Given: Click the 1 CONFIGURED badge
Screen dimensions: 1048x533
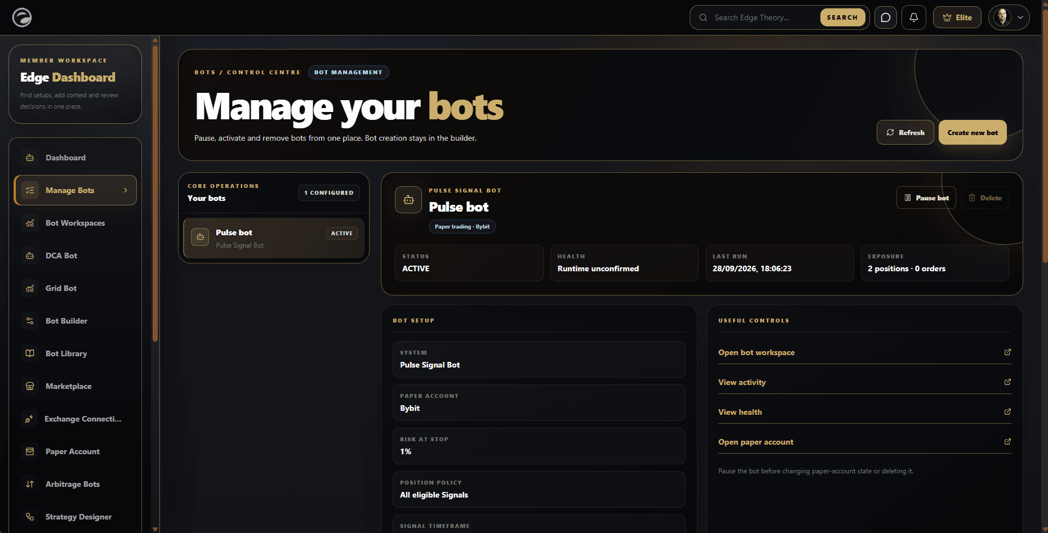Looking at the screenshot, I should [x=329, y=192].
